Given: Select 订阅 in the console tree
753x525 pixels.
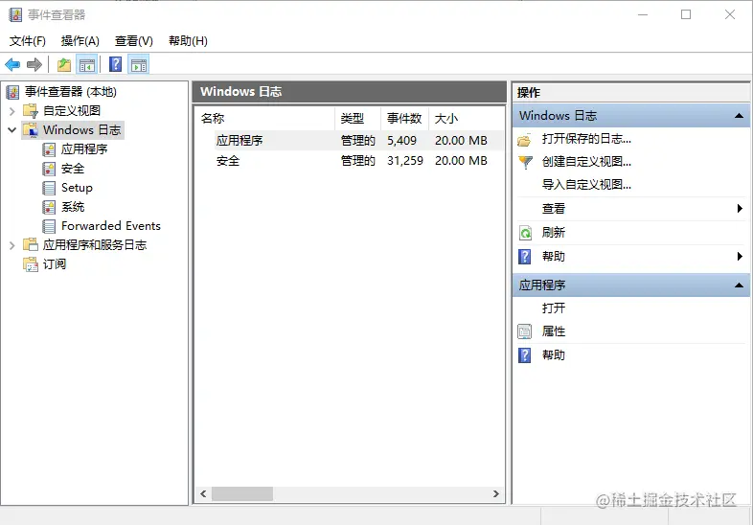Looking at the screenshot, I should tap(55, 264).
